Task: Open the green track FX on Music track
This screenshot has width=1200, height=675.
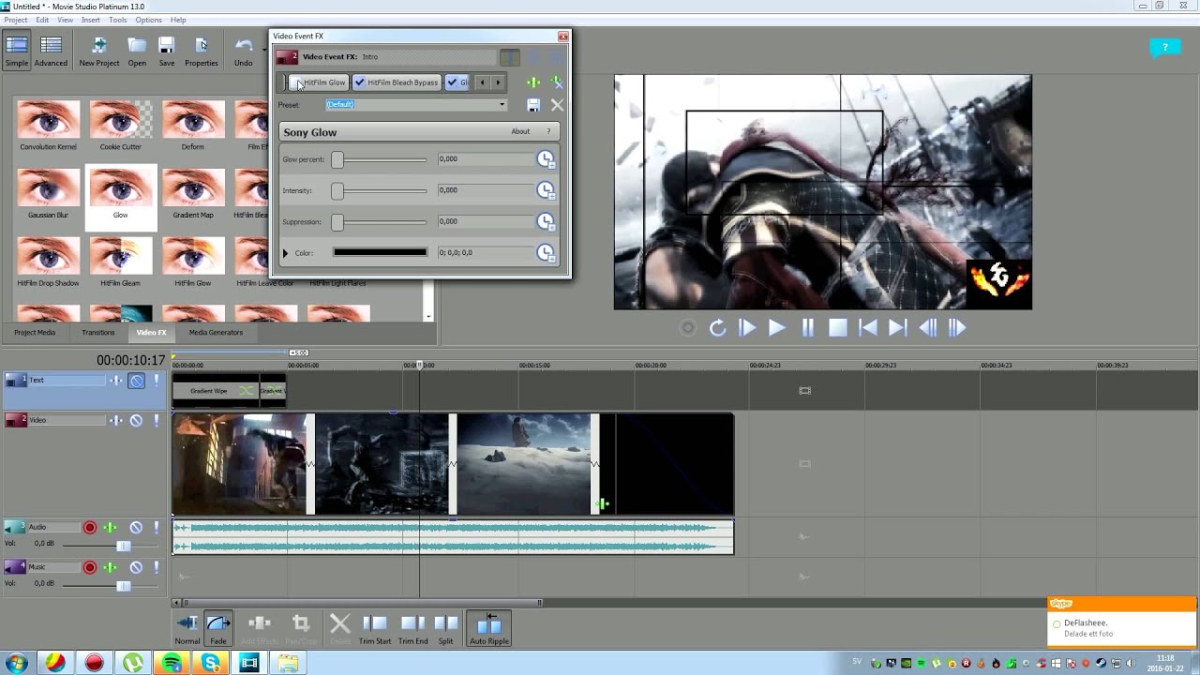Action: 110,567
